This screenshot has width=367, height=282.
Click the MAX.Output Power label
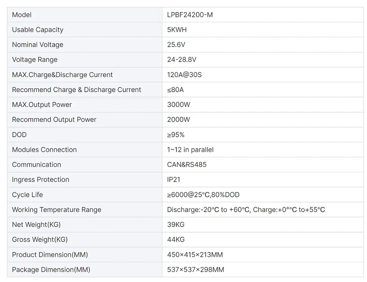42,105
